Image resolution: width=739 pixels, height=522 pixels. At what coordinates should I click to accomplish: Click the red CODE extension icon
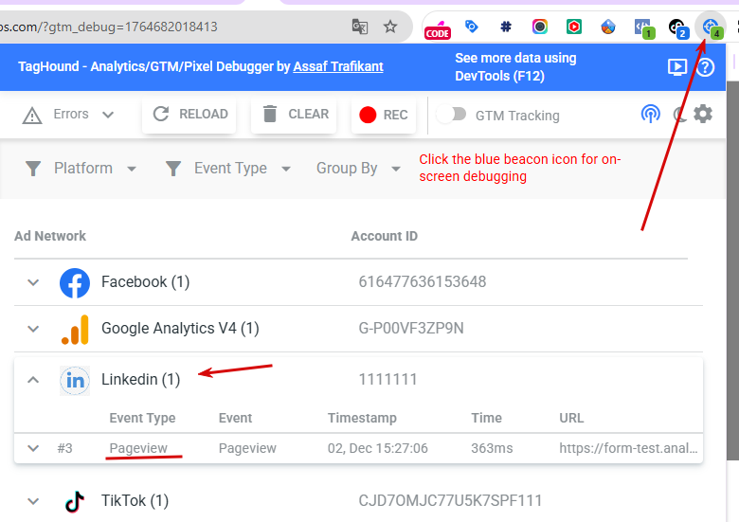point(438,29)
